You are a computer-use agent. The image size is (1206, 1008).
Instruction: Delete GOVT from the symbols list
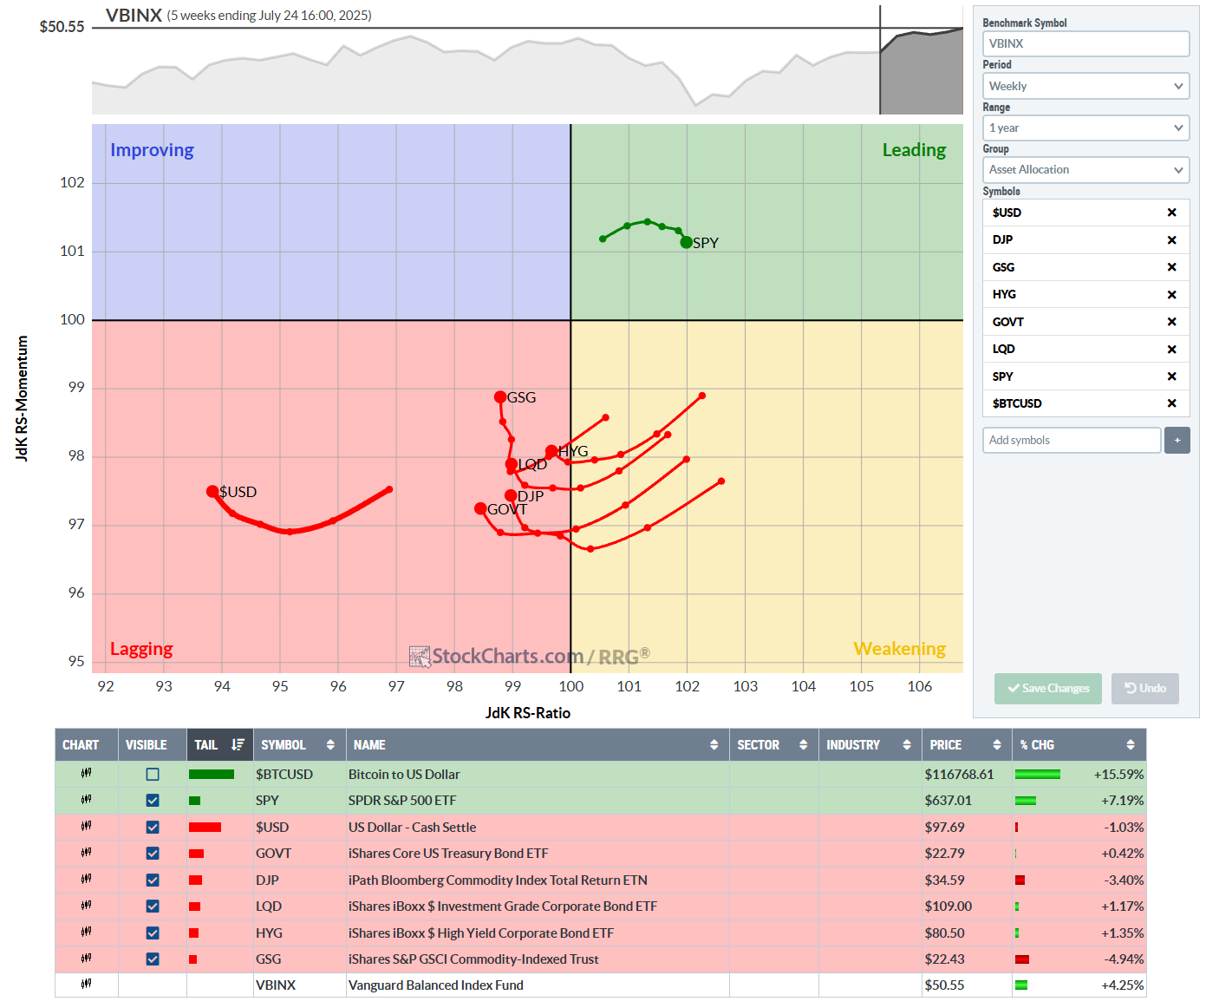(1171, 322)
